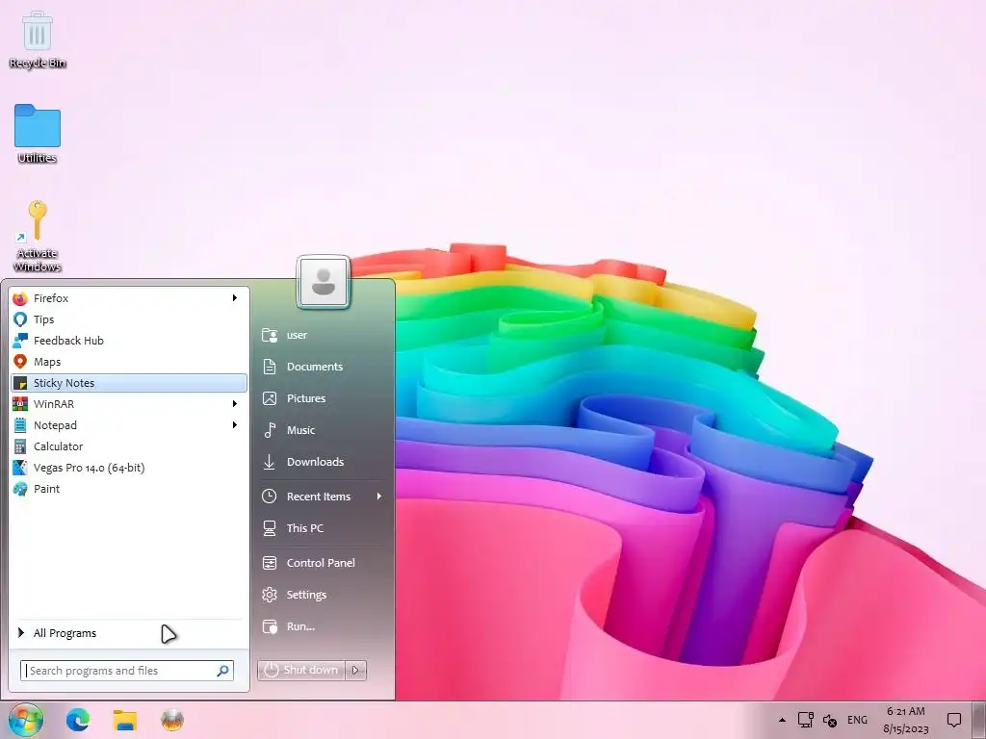Screen dimensions: 986x739
Task: Open Paint from the Start menu
Action: point(129,489)
